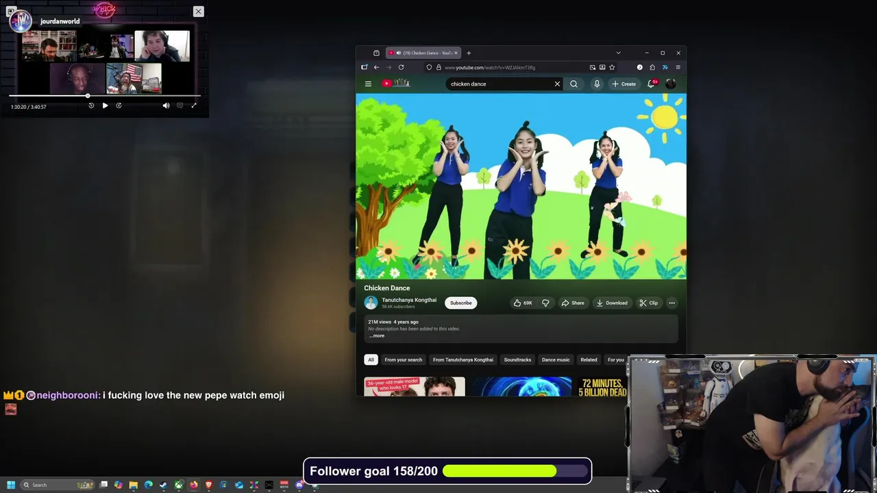The height and width of the screenshot is (493, 877).
Task: Mute the jourdanworld popout volume
Action: [x=166, y=105]
